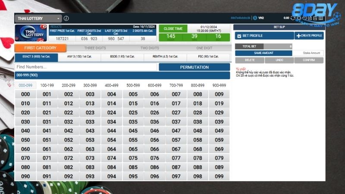Screen dimensions: 345x194
Task: Pick number 082
Action: 69,167
